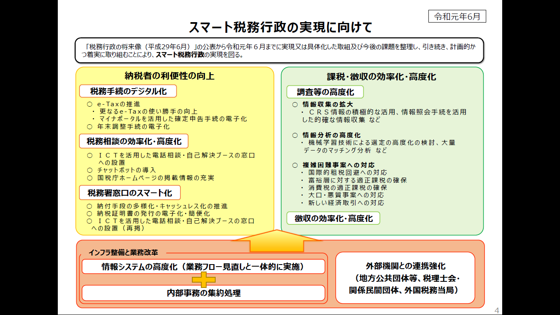Click the 内部事務の集約処理 box
Image resolution: width=560 pixels, height=315 pixels.
[x=203, y=293]
